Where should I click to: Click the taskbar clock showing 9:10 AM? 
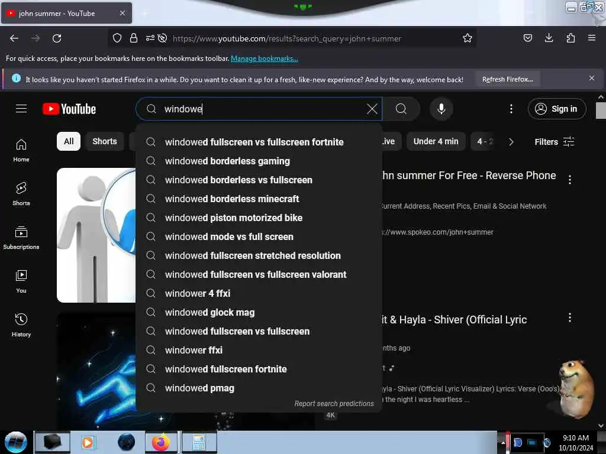[x=575, y=443]
